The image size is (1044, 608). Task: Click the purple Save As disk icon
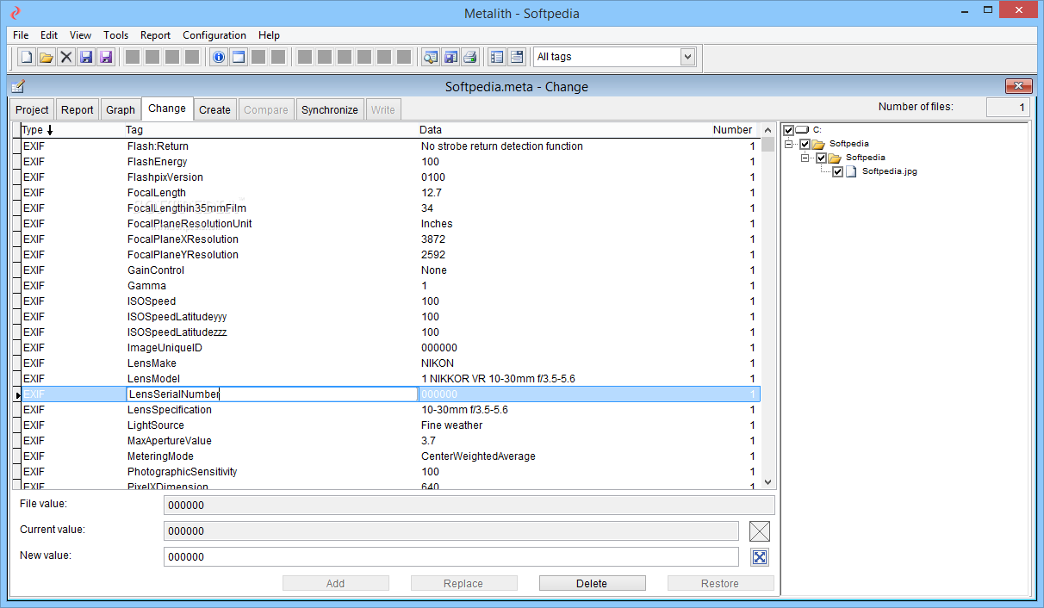[106, 57]
